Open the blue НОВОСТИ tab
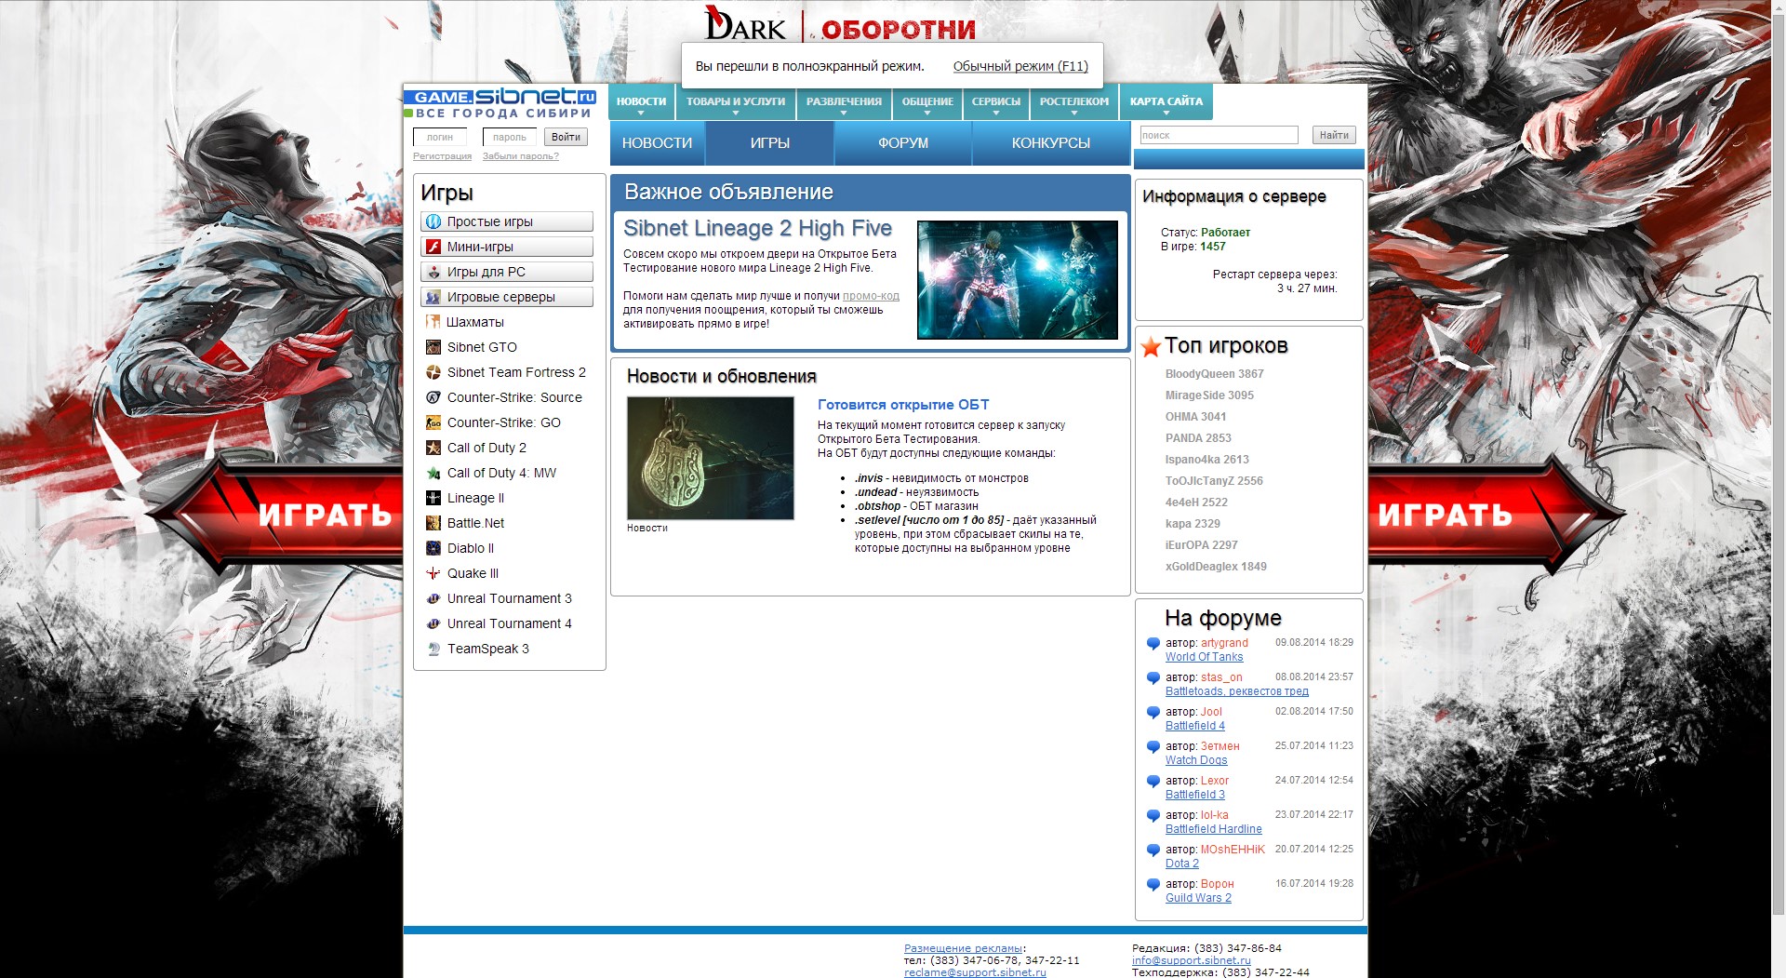The height and width of the screenshot is (978, 1786). point(657,143)
